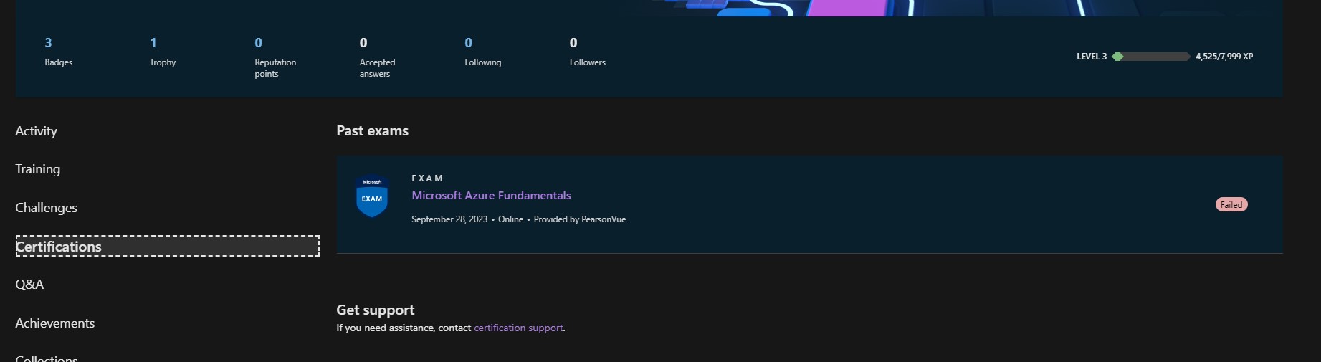Image resolution: width=1321 pixels, height=362 pixels.
Task: Click the green level progress marker
Action: (x=1117, y=57)
